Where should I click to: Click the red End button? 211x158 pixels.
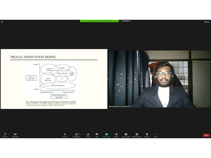pyautogui.click(x=206, y=135)
